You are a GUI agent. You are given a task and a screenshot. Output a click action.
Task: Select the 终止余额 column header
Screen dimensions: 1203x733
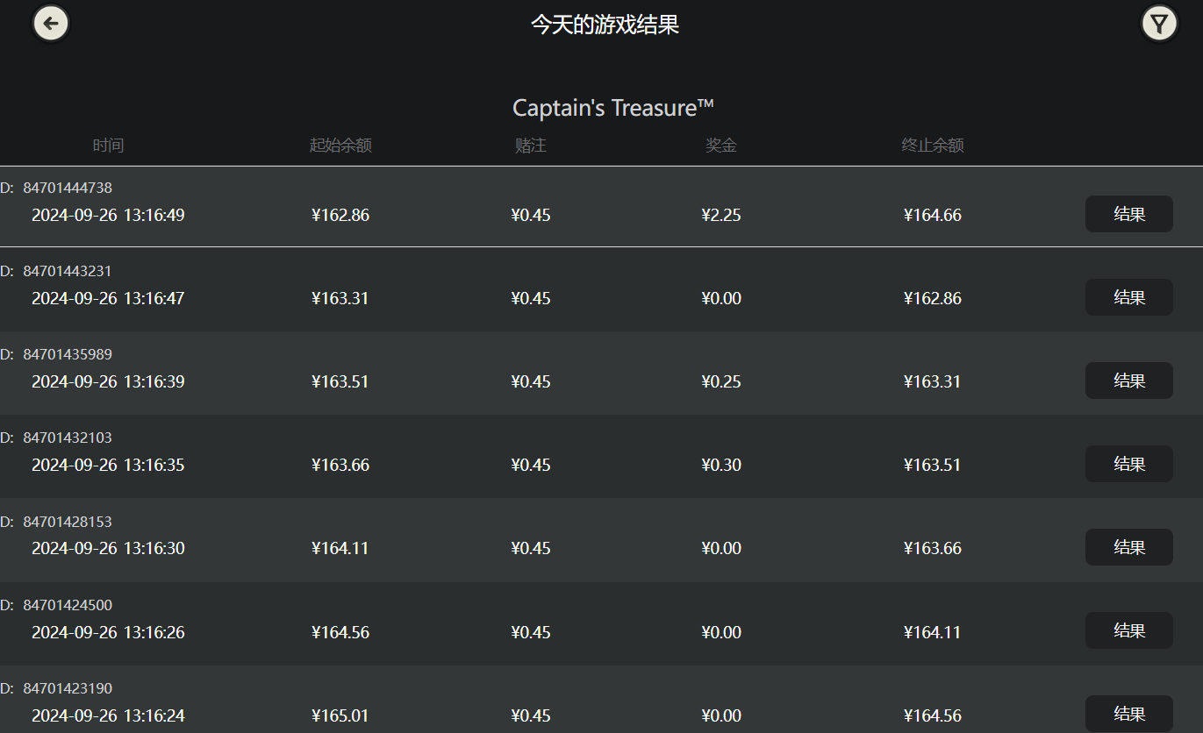[x=932, y=146]
